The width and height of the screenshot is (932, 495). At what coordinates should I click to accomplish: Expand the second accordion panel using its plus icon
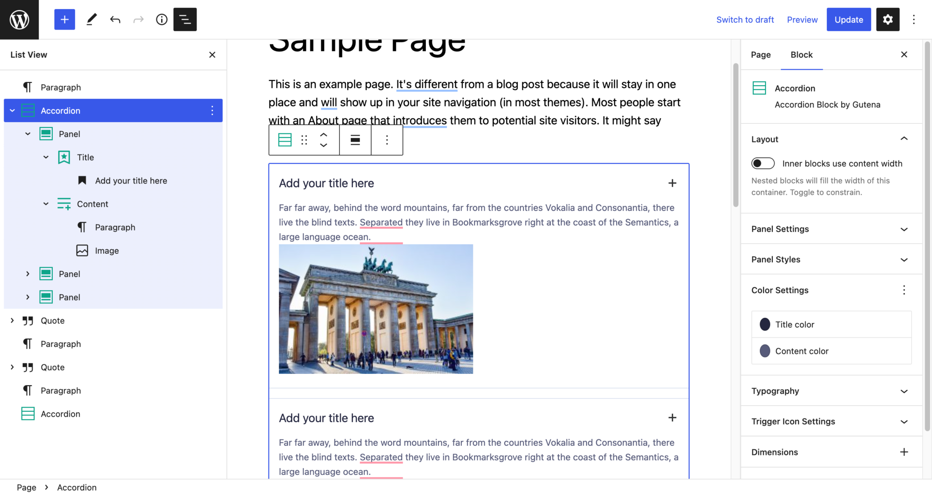coord(672,418)
